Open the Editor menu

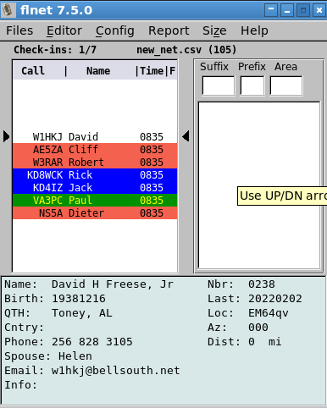coord(64,30)
